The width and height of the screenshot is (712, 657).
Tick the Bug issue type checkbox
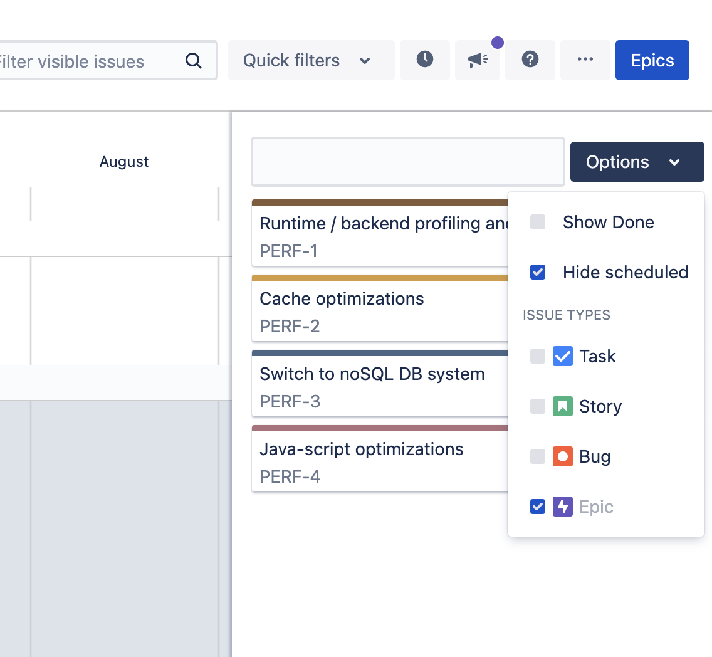click(x=538, y=457)
